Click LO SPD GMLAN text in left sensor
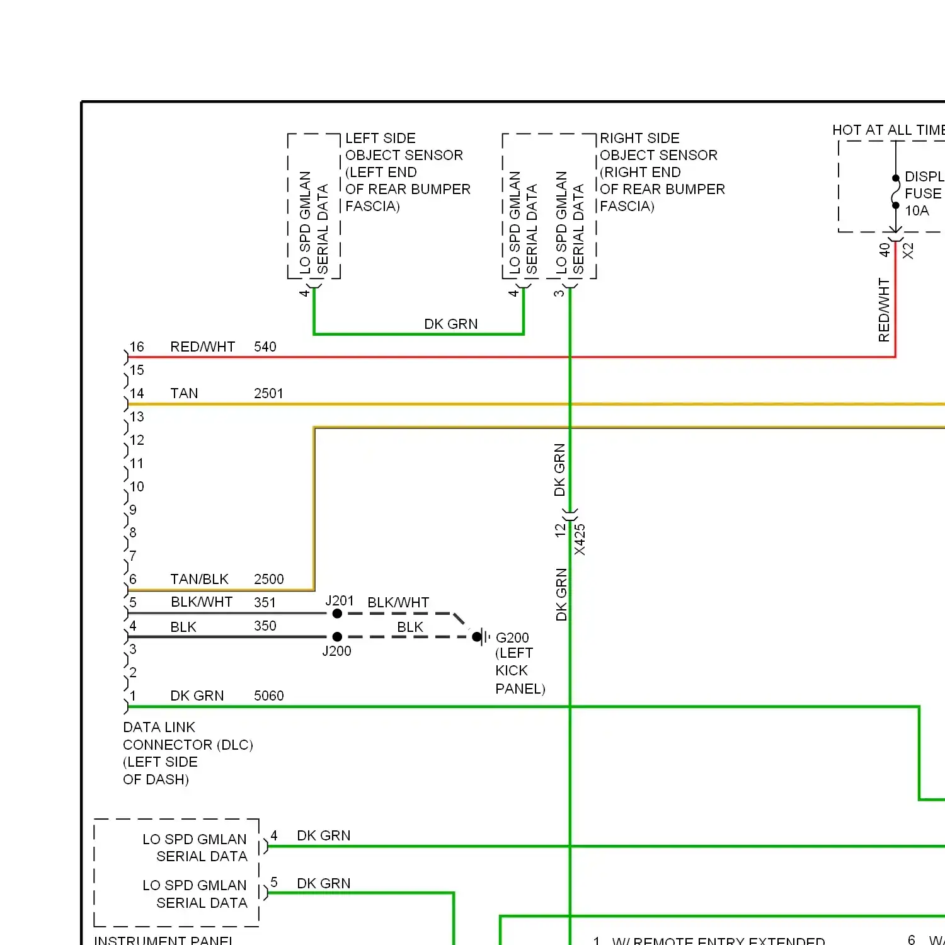The width and height of the screenshot is (945, 945). [x=305, y=223]
